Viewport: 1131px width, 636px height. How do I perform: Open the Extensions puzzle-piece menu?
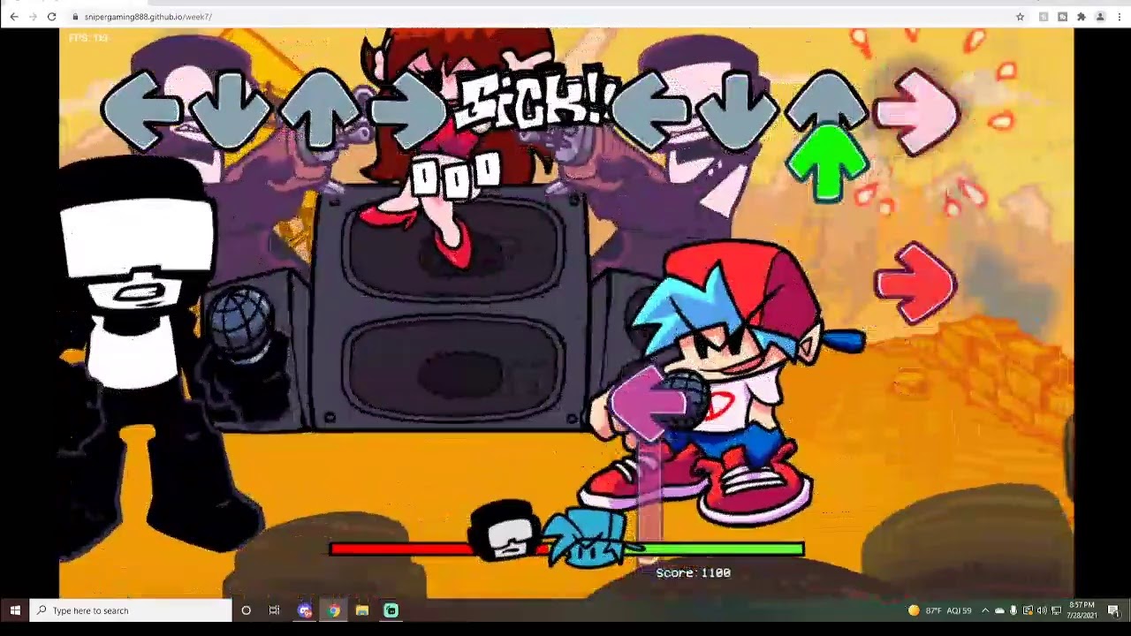[x=1081, y=17]
